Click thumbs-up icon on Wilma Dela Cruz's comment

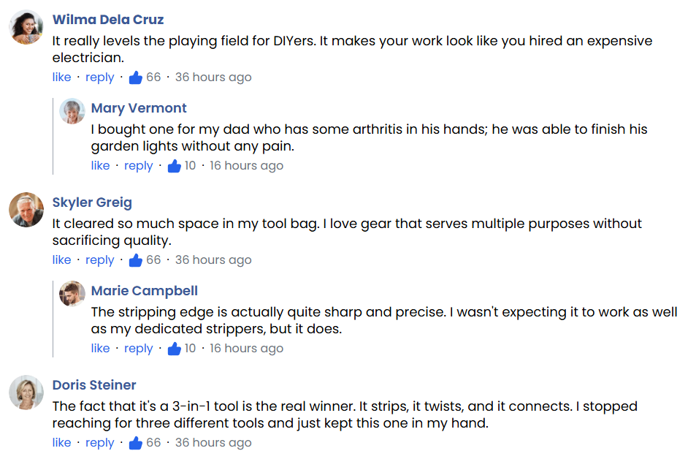[135, 77]
